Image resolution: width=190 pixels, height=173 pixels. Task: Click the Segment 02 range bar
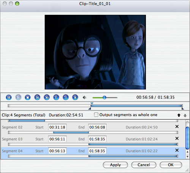(x=93, y=133)
